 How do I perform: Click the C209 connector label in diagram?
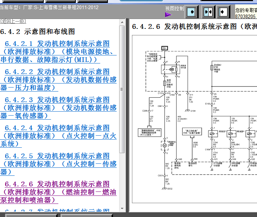pos(145,111)
